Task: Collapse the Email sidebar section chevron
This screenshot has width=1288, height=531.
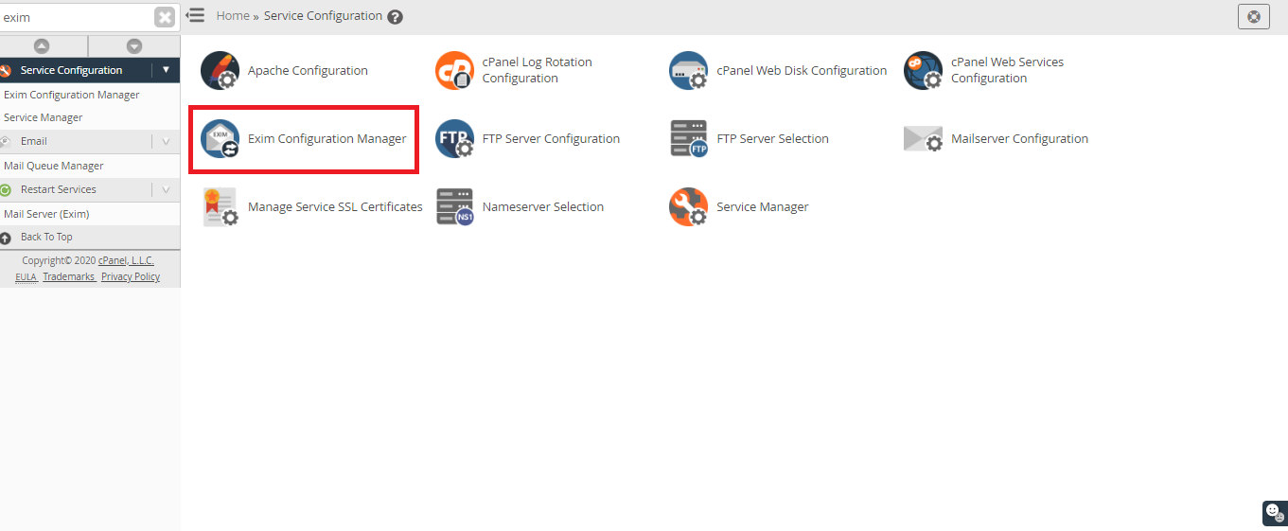Action: pos(166,141)
